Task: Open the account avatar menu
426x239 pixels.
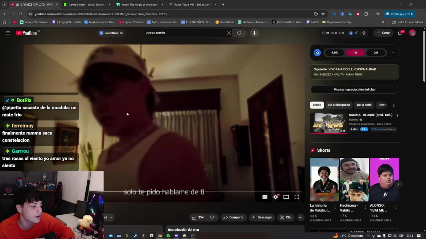Action: tap(412, 33)
